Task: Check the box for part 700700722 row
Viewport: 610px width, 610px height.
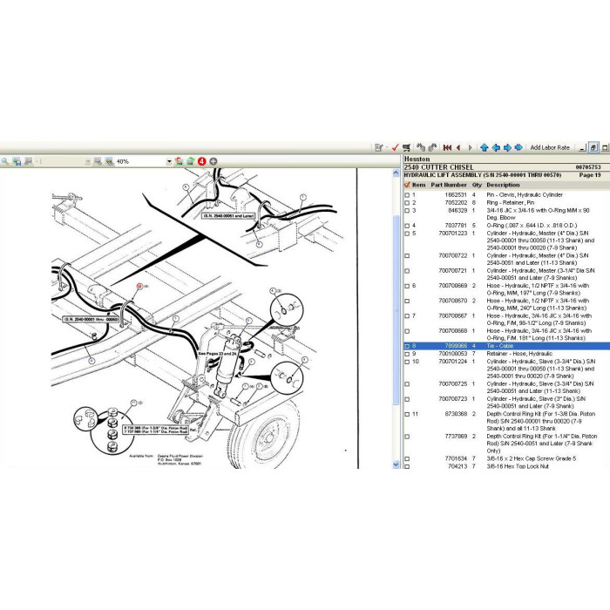Action: tap(407, 256)
